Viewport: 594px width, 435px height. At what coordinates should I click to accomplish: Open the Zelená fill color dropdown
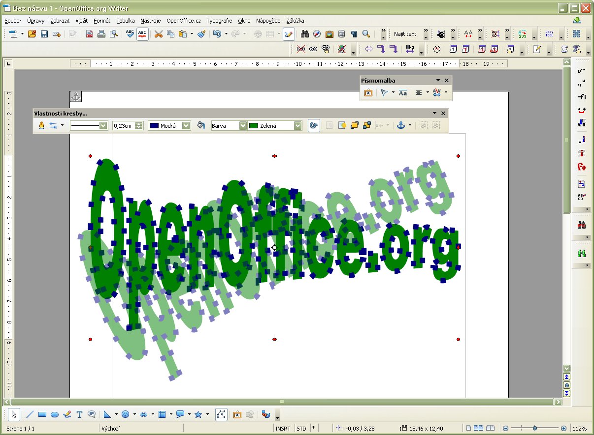tap(297, 125)
